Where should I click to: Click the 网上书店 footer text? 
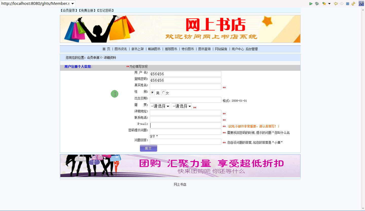(180, 184)
